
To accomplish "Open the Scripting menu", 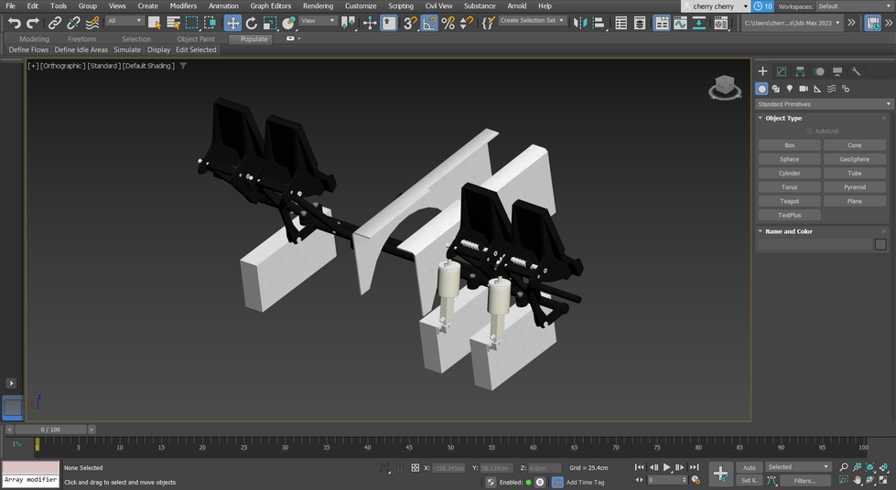I will coord(401,5).
